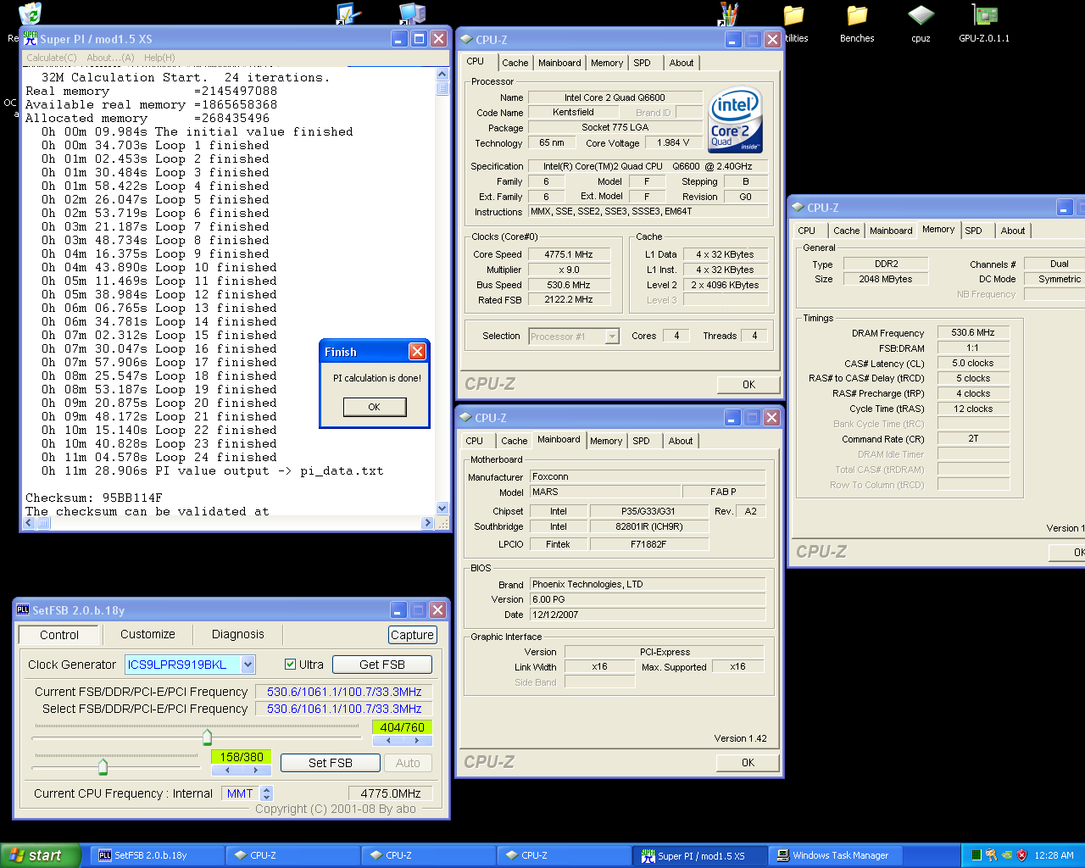
Task: Click right arrow under 158/380 value
Action: tap(256, 771)
